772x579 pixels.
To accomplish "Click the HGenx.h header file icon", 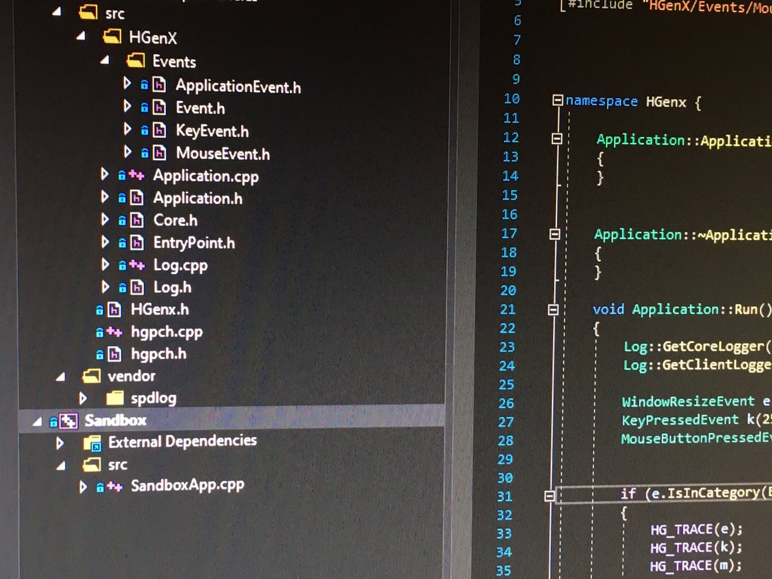I will (x=115, y=310).
